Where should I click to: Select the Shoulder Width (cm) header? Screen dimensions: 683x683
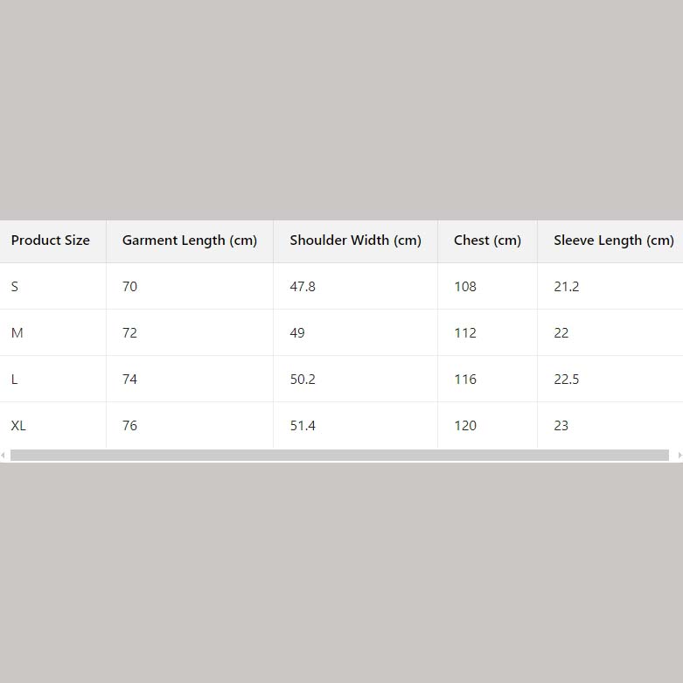[x=355, y=240]
